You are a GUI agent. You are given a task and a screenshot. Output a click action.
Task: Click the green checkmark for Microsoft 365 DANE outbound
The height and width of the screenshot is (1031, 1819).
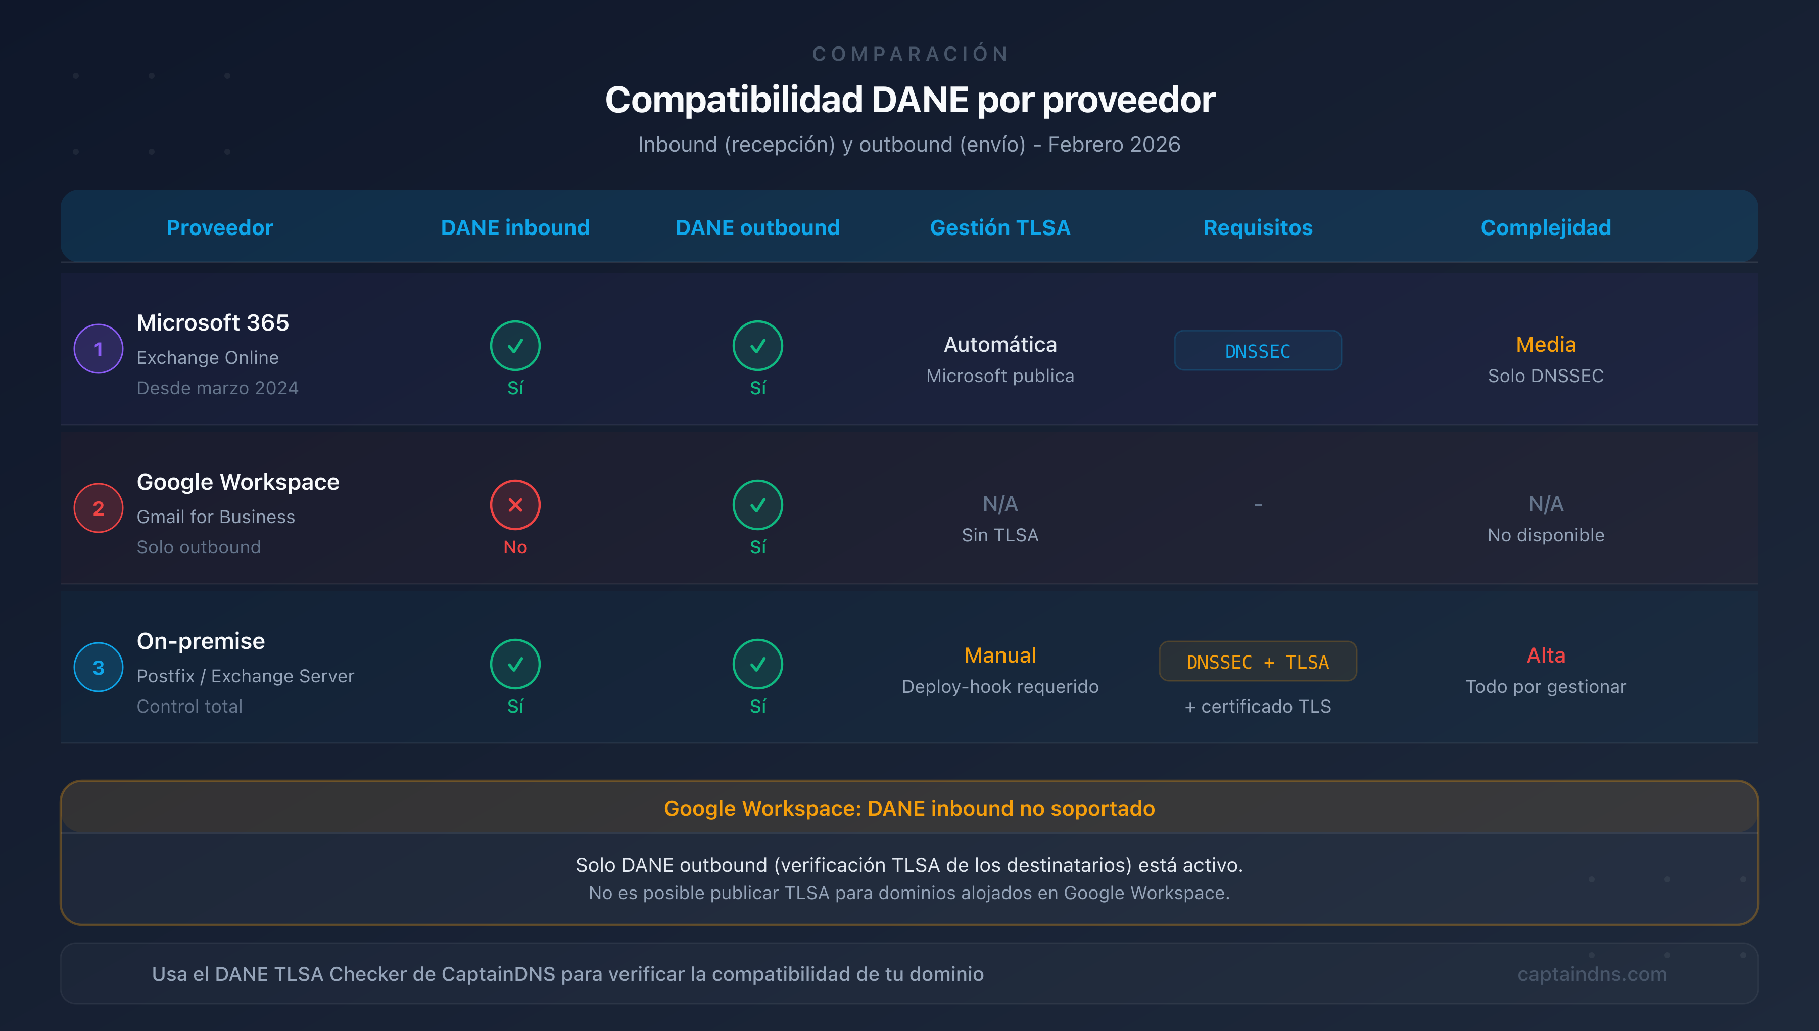tap(757, 346)
